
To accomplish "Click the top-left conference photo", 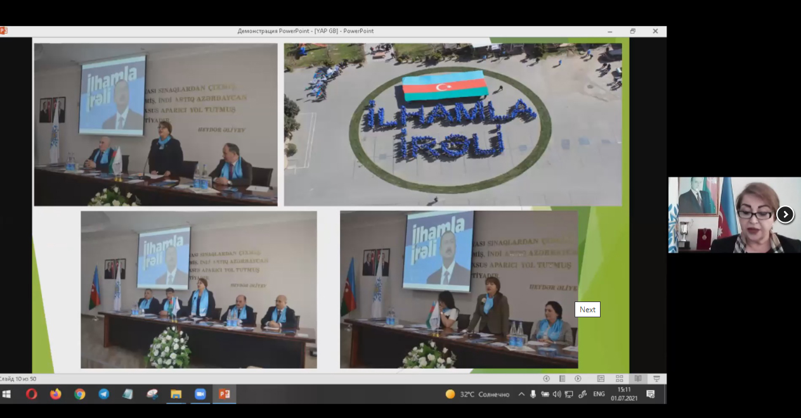I will [155, 125].
